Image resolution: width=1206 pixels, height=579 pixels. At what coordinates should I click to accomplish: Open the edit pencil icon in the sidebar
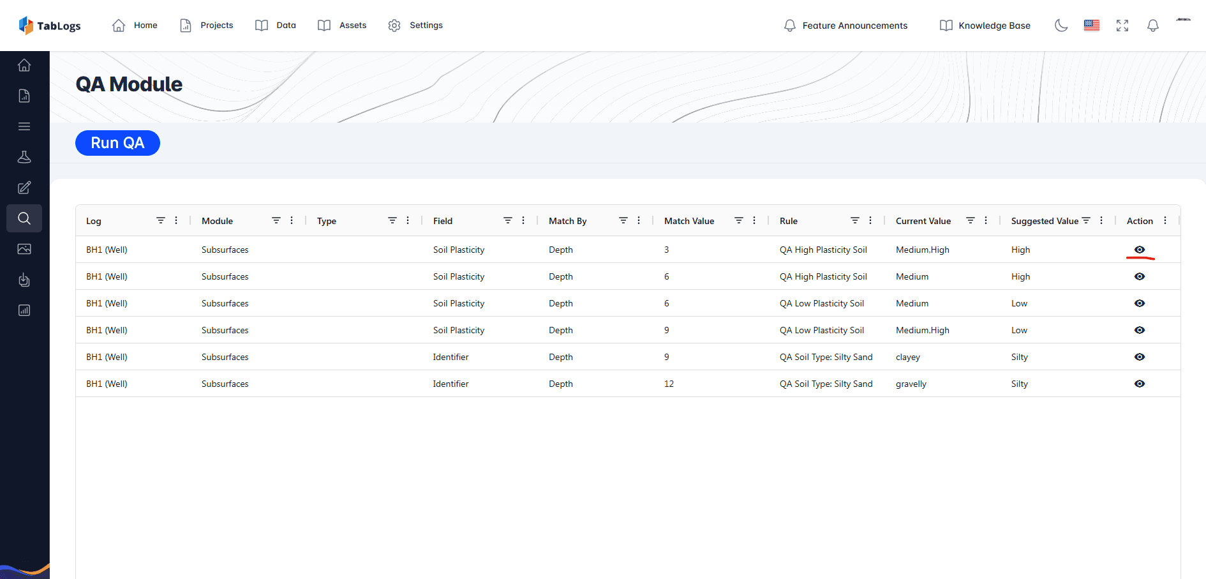24,187
